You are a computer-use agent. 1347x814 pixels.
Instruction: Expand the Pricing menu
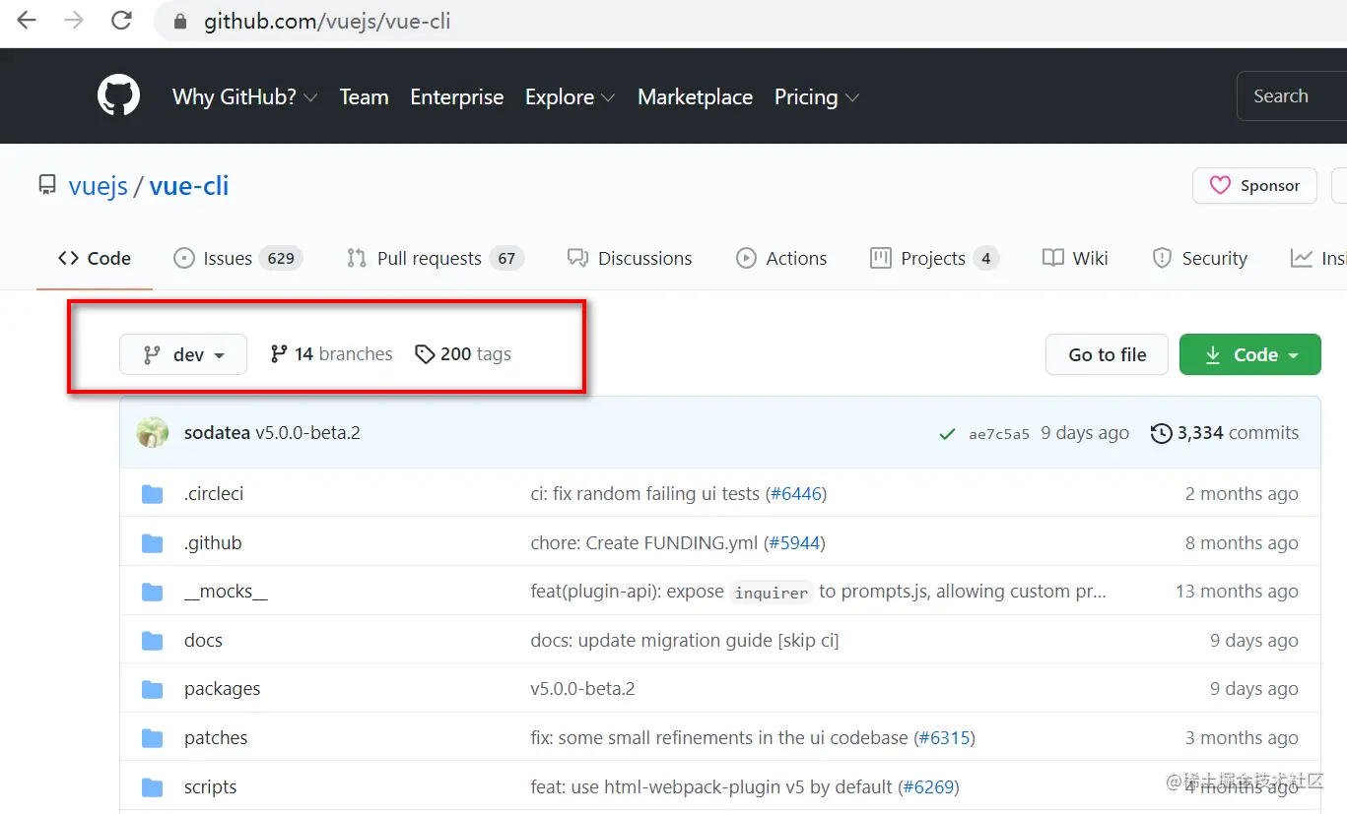817,96
